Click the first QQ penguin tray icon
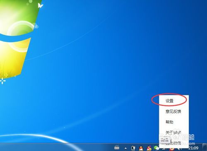This screenshot has height=151, width=207. 141,148
